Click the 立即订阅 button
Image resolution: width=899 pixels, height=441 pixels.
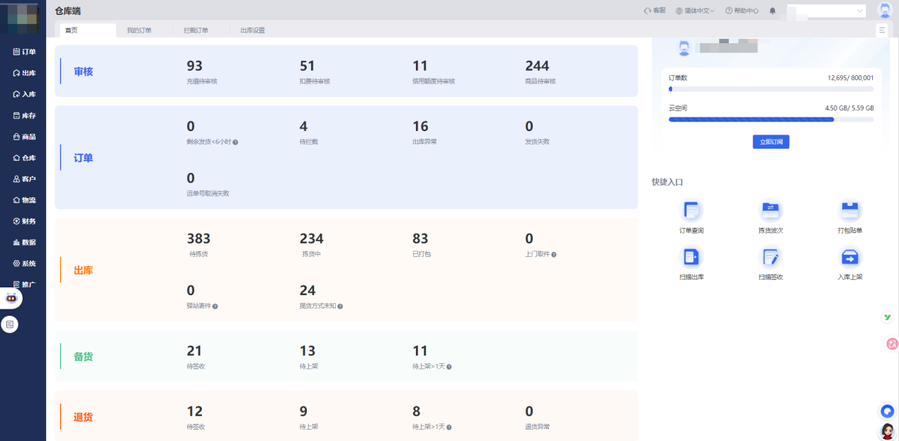pyautogui.click(x=771, y=142)
